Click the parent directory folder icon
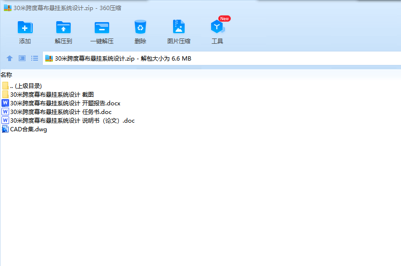 point(5,86)
